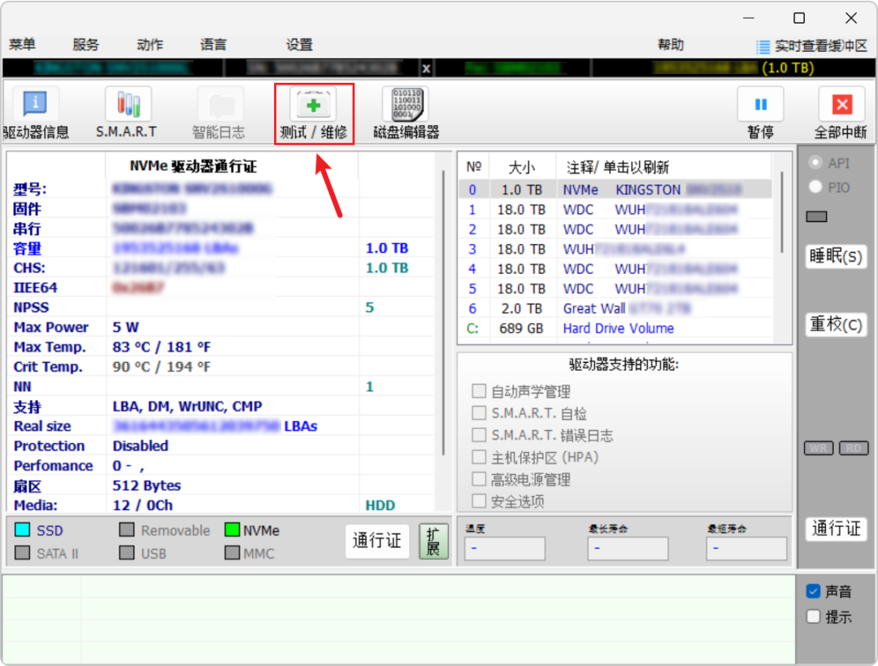This screenshot has height=666, width=878.
Task: Toggle the 自动声学管理 checkbox
Action: coord(479,391)
